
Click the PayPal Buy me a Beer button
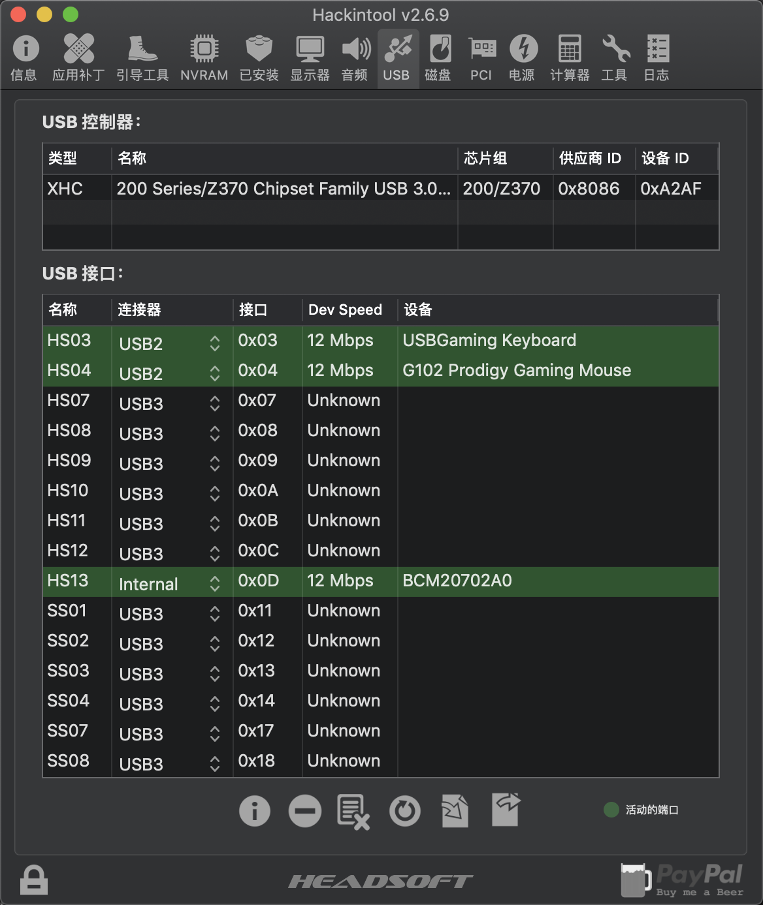pyautogui.click(x=682, y=880)
